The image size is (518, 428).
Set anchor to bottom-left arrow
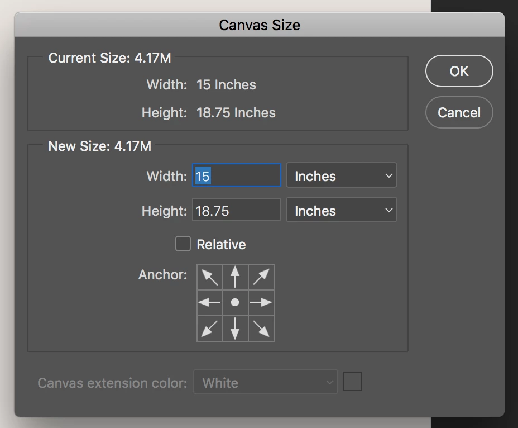tap(210, 328)
